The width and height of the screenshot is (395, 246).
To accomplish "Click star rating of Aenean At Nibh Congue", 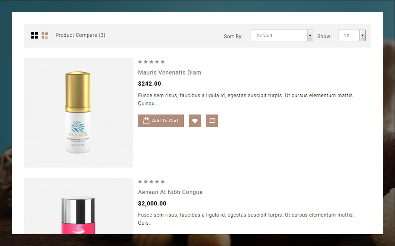I will (151, 182).
